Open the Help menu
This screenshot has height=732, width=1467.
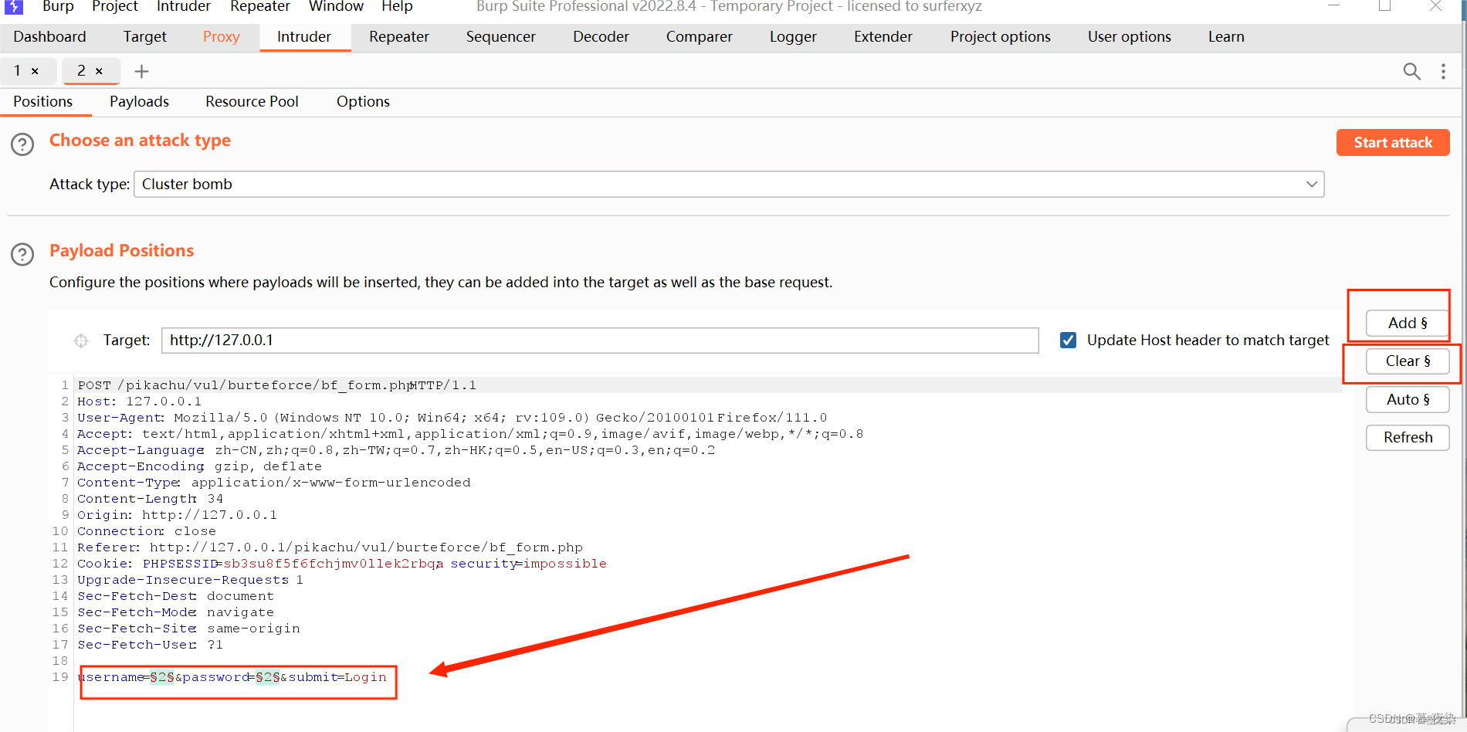coord(397,7)
